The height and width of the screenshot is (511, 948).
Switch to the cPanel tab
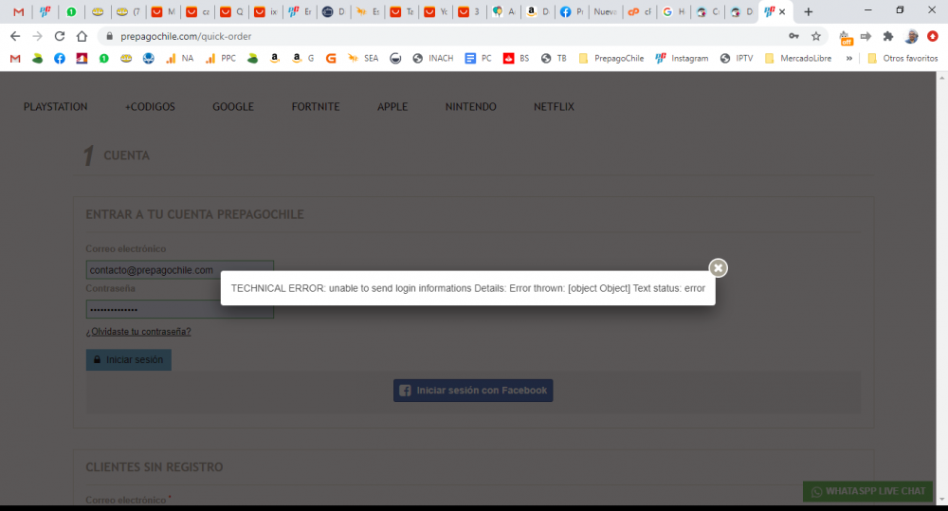(638, 11)
